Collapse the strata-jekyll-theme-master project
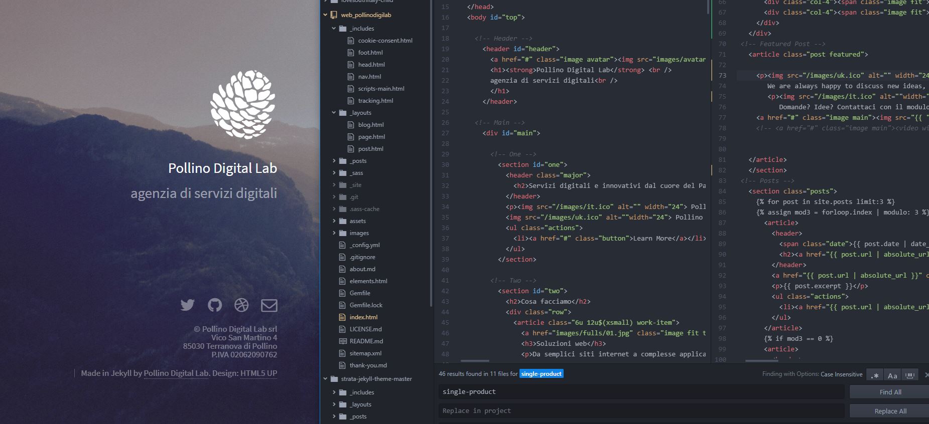929x424 pixels. tap(325, 379)
